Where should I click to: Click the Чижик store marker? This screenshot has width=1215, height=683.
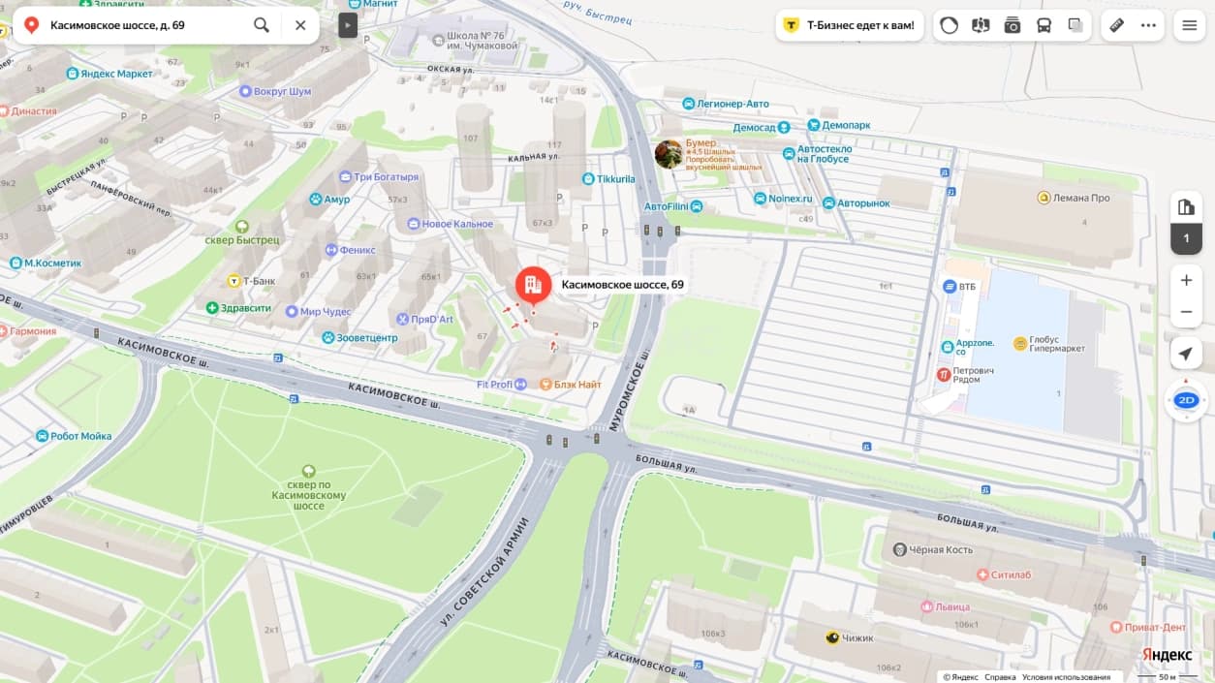click(832, 637)
